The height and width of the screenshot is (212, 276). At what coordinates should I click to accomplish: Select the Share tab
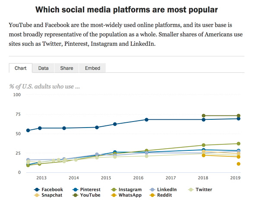(x=66, y=68)
